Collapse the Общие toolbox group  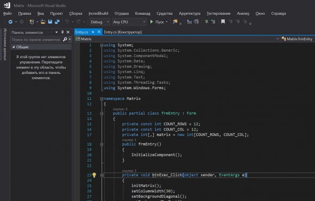tap(14, 47)
